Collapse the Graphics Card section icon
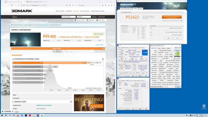Screen dimensions: 208x117 (71, 102)
